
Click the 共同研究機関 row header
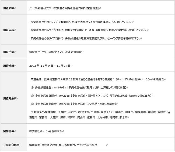[x=10, y=145]
